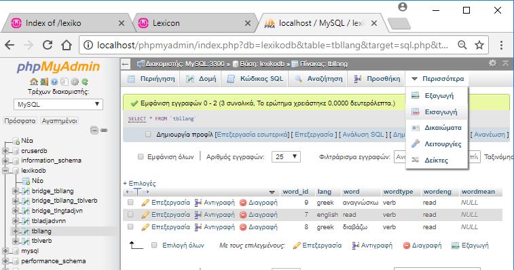Open the Chrome three-dot menu
Viewport: 514px width, 270px height.
501,45
